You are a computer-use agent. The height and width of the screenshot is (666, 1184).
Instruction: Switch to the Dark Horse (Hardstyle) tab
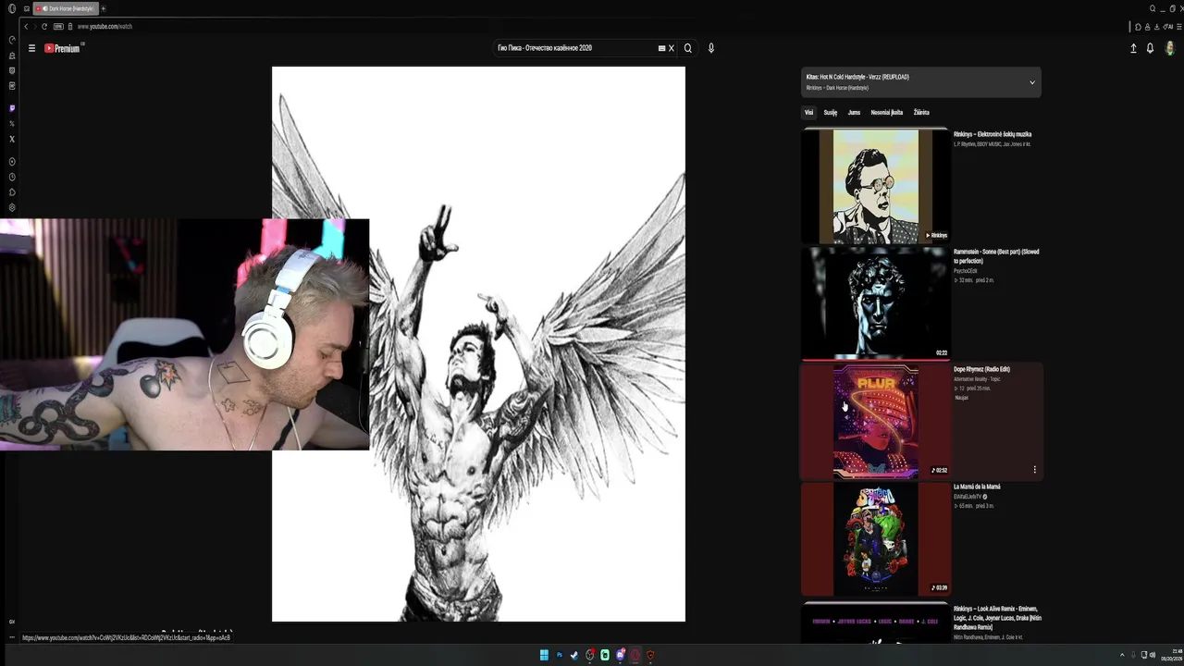tap(66, 8)
